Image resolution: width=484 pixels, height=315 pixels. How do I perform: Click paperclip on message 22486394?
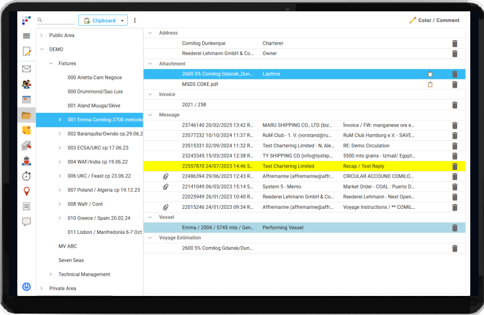[166, 177]
